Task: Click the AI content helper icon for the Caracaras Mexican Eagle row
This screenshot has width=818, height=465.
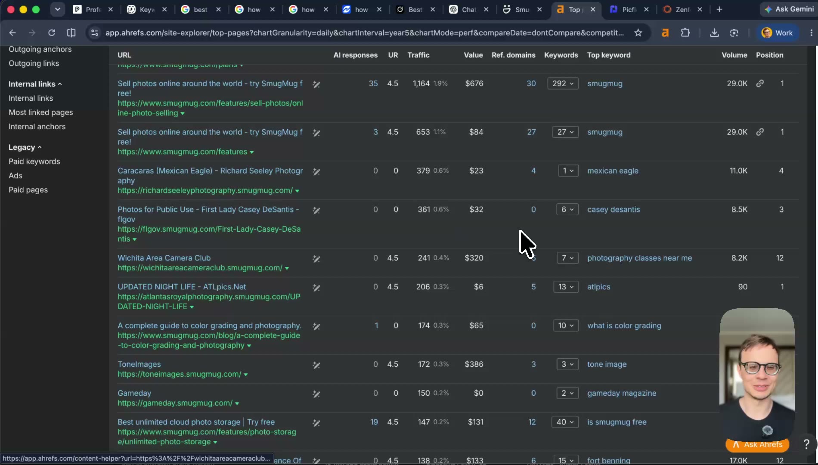Action: (x=316, y=171)
